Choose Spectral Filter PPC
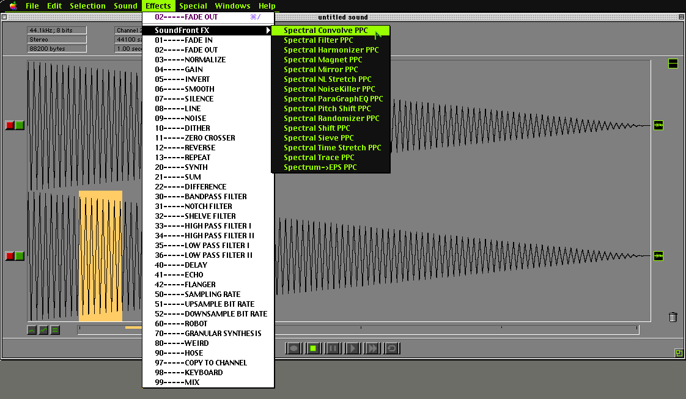This screenshot has height=399, width=686. (330, 40)
